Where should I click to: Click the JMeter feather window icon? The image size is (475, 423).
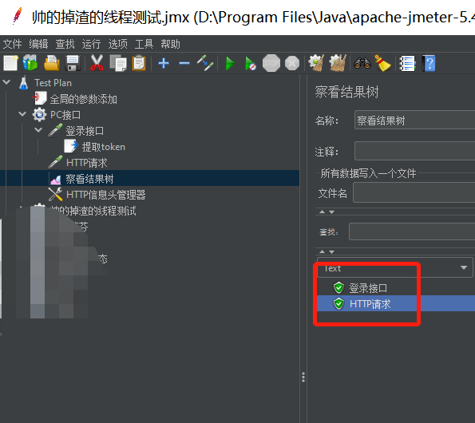[x=18, y=16]
